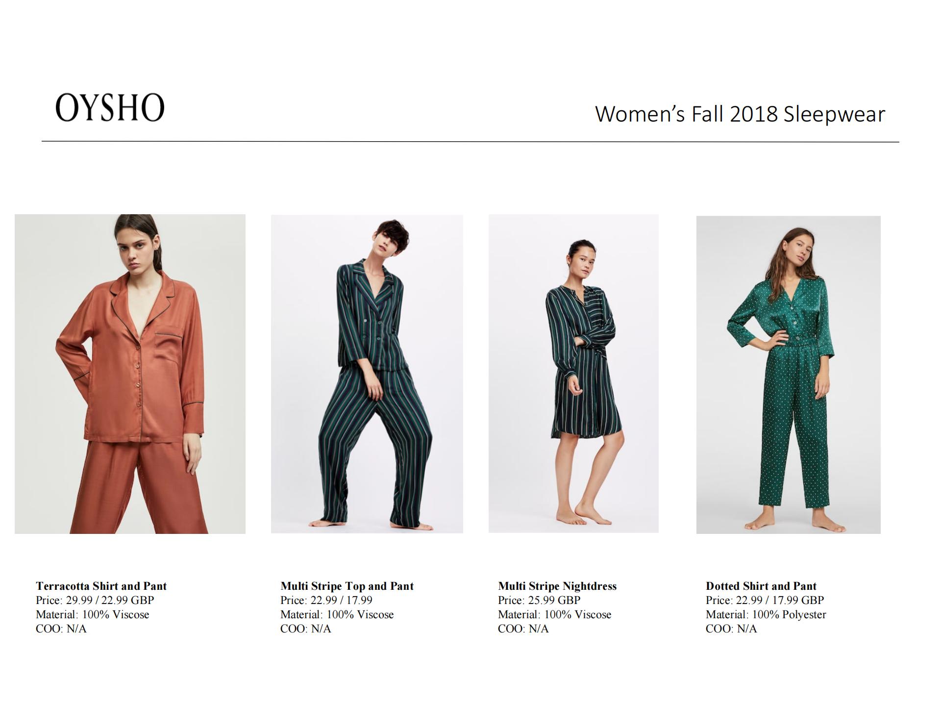Screen dimensions: 941x706
Task: Select the multi stripe set Material: 100% Viscose
Action: coord(337,614)
